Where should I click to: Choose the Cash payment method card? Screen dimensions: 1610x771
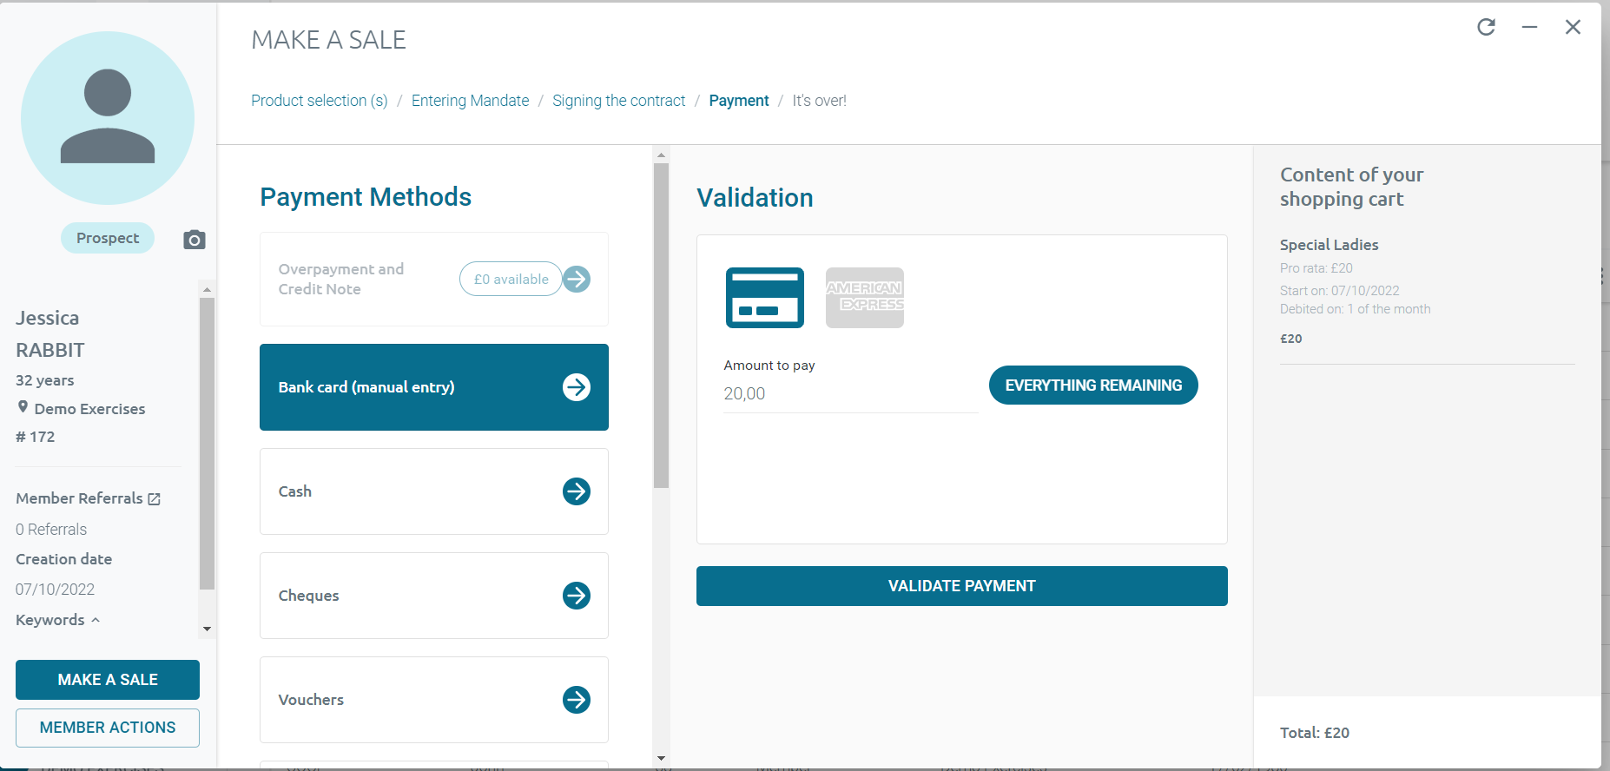coord(434,491)
